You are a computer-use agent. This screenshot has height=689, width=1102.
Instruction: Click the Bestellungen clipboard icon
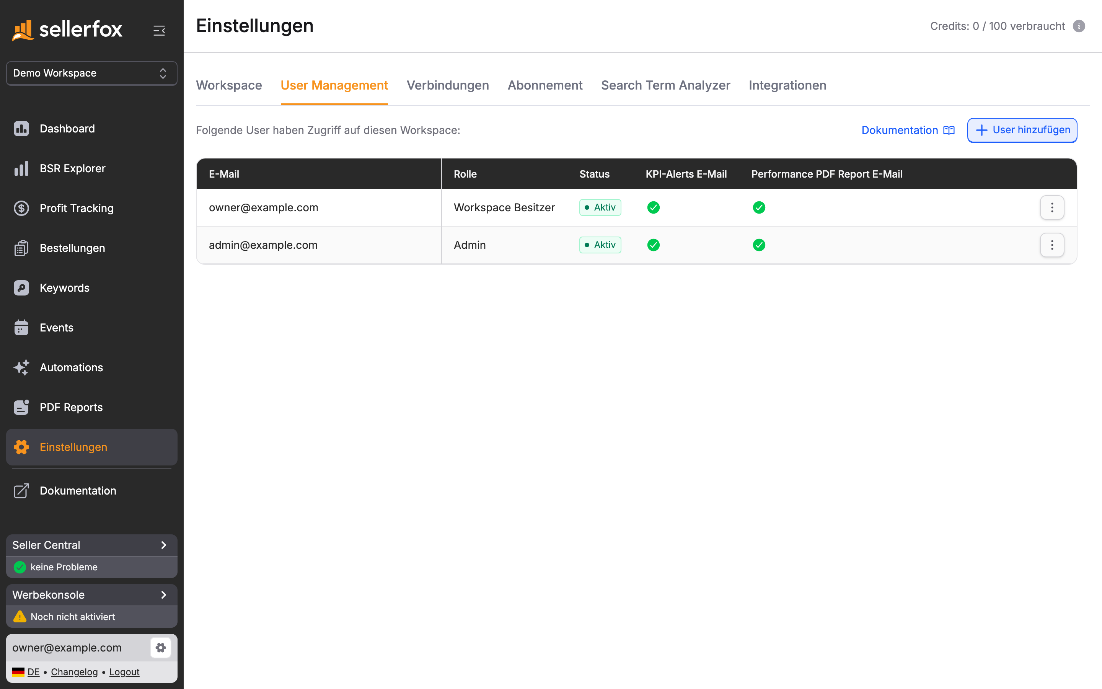click(21, 248)
